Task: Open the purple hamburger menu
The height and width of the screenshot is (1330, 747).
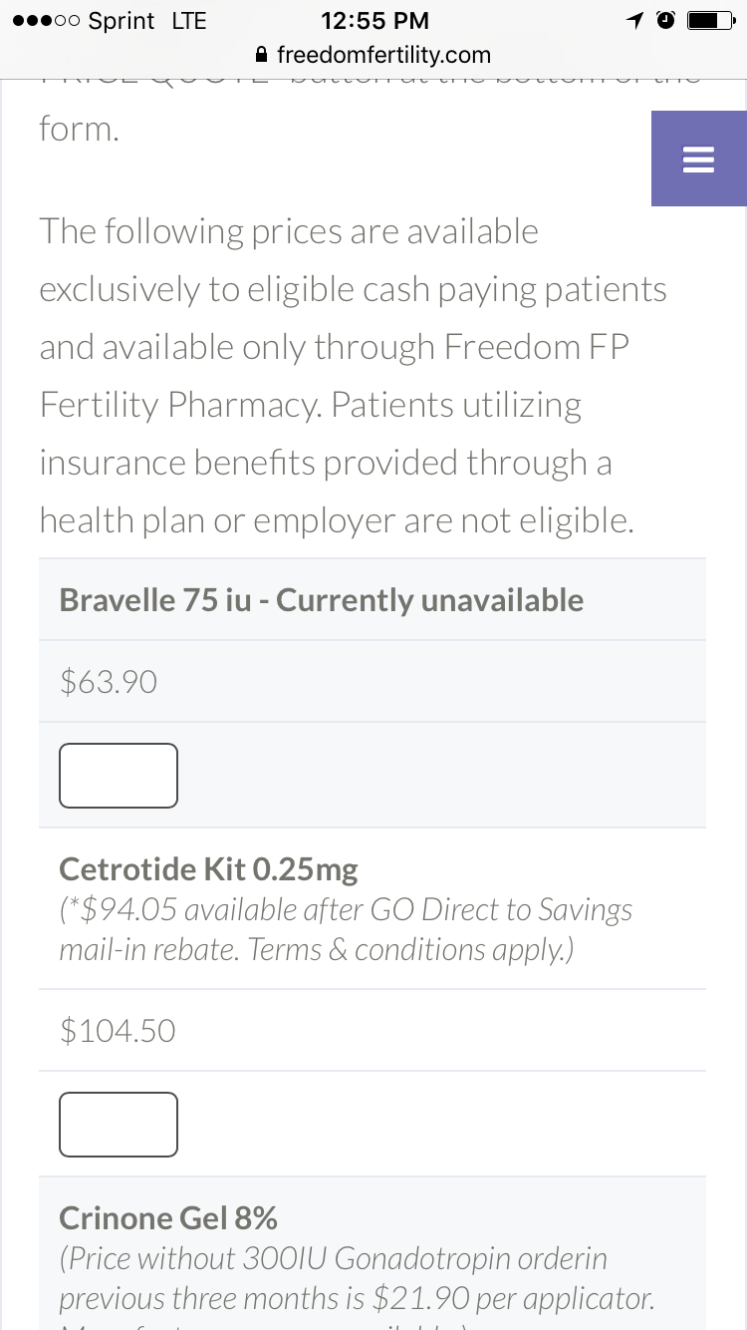Action: coord(698,160)
